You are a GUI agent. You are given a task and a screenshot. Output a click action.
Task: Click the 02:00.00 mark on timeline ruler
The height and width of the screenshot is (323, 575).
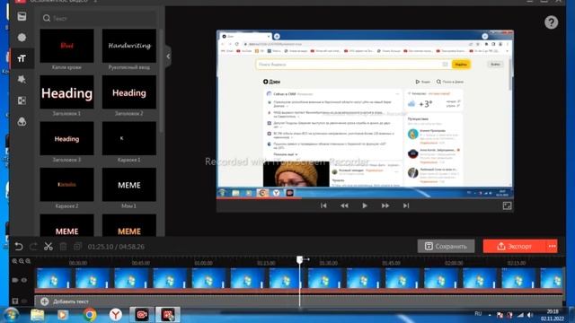pyautogui.click(x=454, y=263)
